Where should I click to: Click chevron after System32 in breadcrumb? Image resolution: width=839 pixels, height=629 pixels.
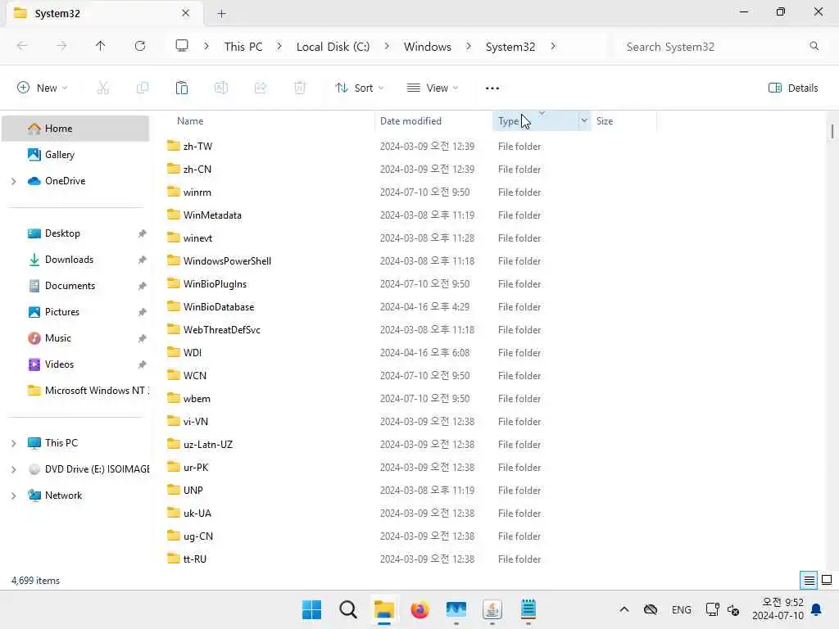pos(553,47)
